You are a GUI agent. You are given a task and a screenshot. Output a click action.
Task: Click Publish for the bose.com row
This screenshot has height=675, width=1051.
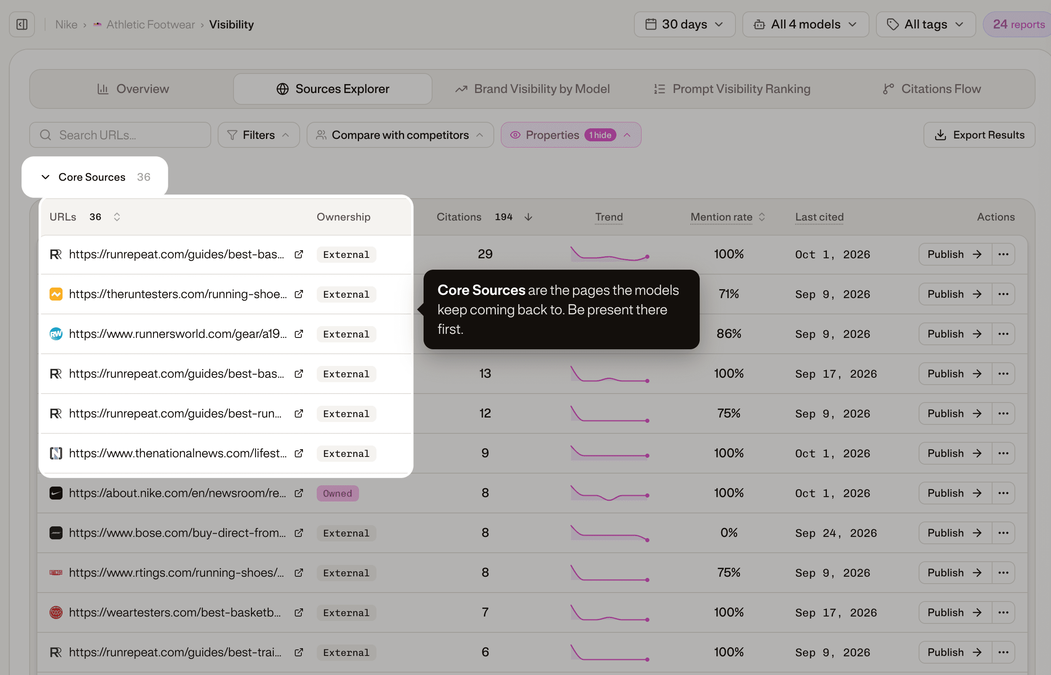pyautogui.click(x=955, y=533)
